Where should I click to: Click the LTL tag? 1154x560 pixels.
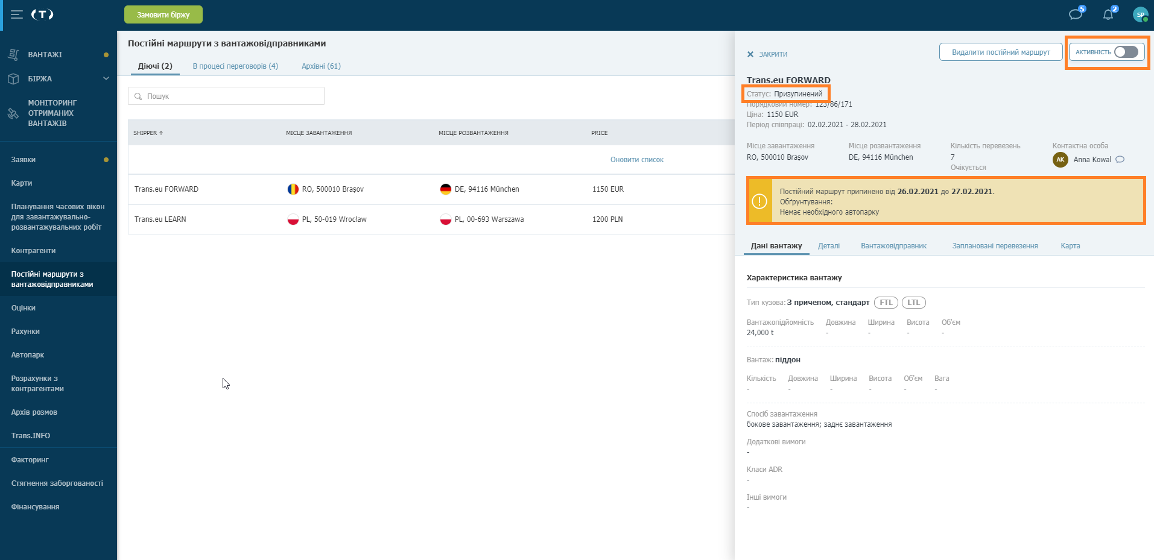tap(914, 303)
